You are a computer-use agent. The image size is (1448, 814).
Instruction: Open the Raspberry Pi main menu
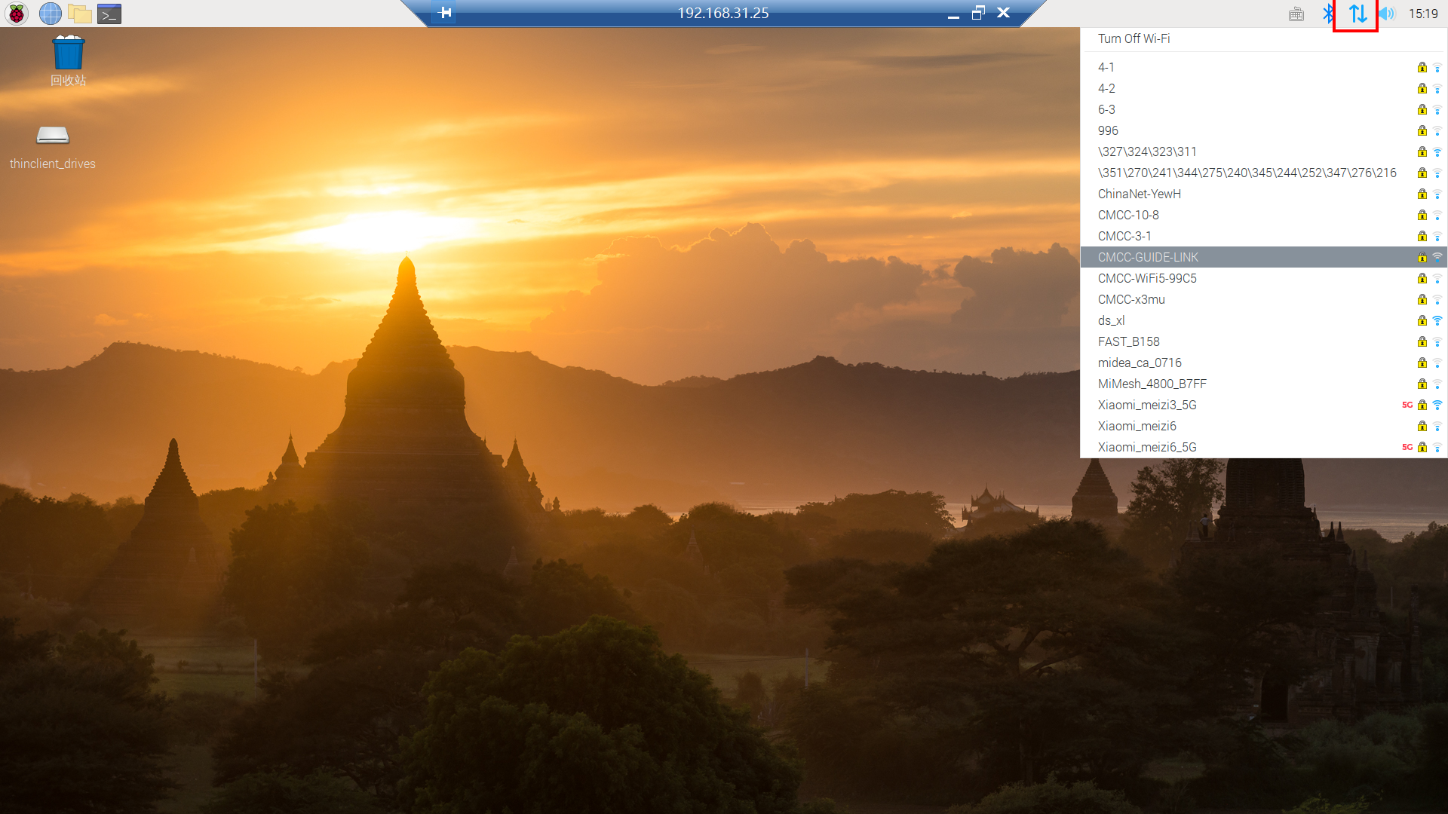(17, 14)
